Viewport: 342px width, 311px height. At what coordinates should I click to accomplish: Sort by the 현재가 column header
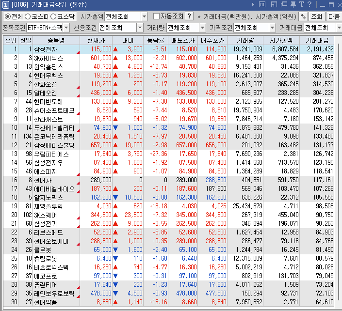(x=96, y=40)
